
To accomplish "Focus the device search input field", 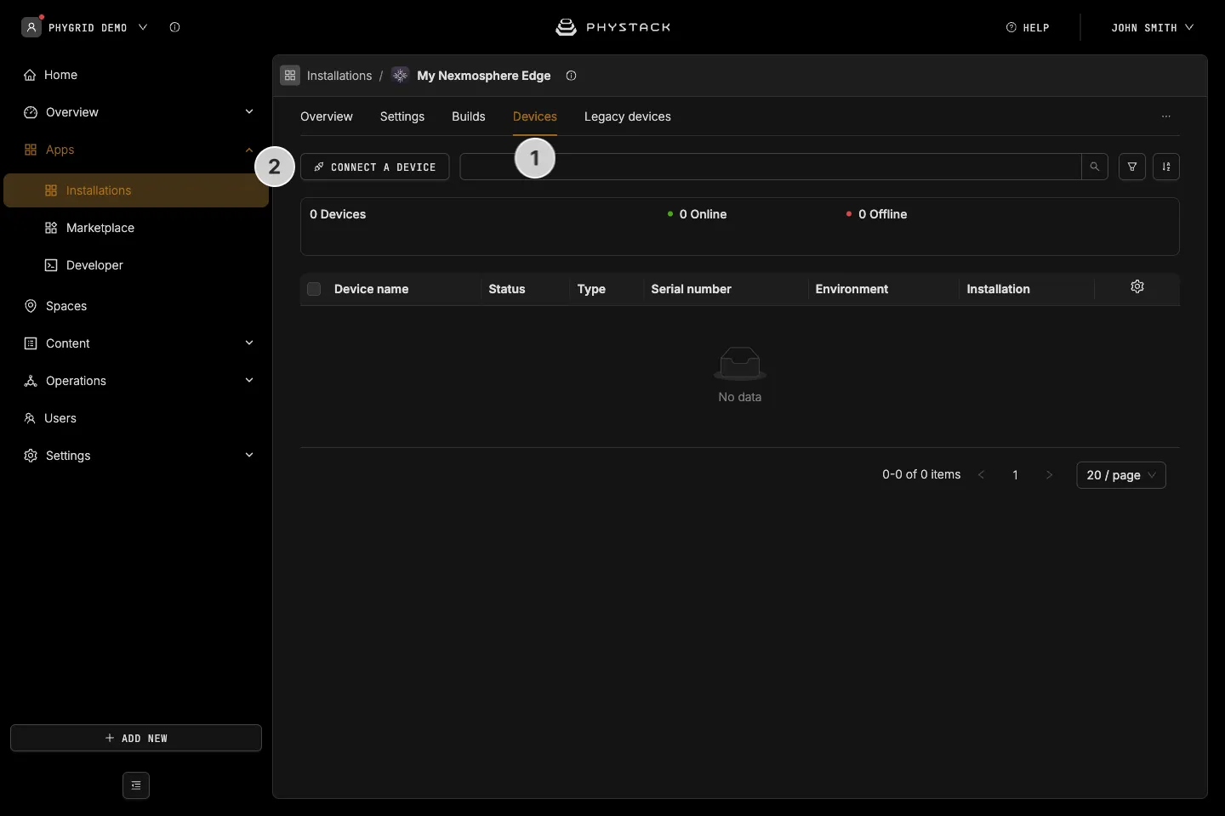I will [771, 167].
